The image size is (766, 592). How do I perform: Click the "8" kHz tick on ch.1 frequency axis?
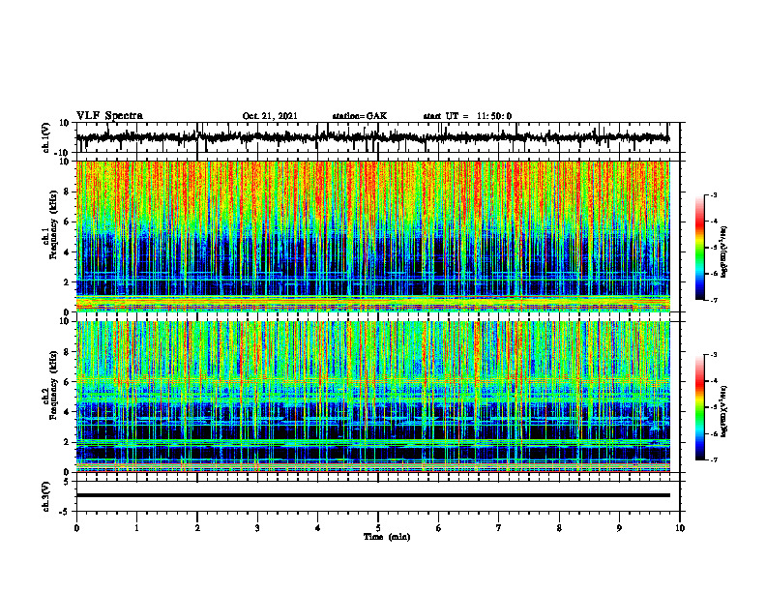coord(68,192)
